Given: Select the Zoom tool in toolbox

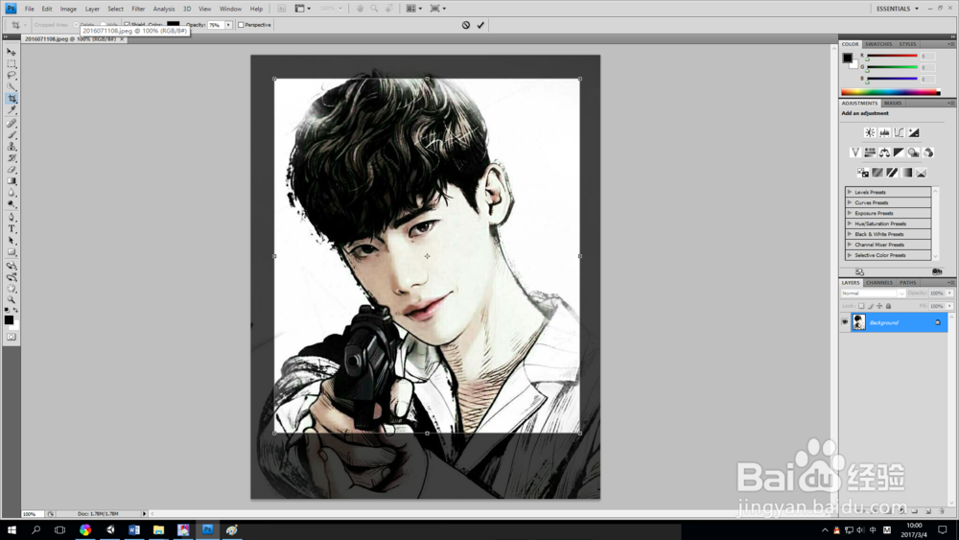Looking at the screenshot, I should pos(11,299).
